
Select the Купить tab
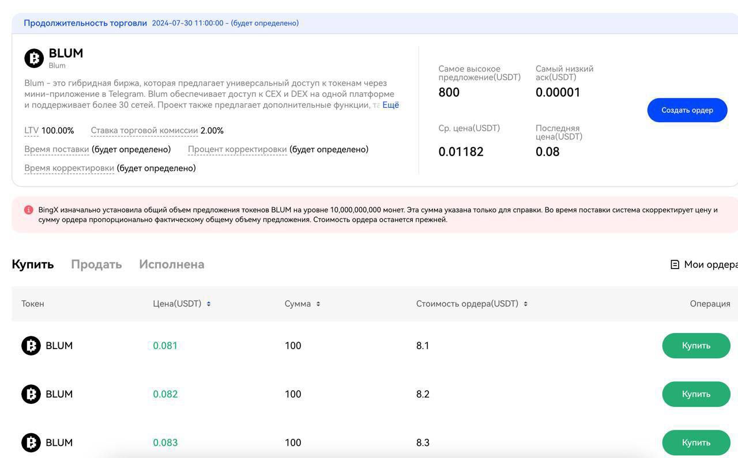coord(33,264)
